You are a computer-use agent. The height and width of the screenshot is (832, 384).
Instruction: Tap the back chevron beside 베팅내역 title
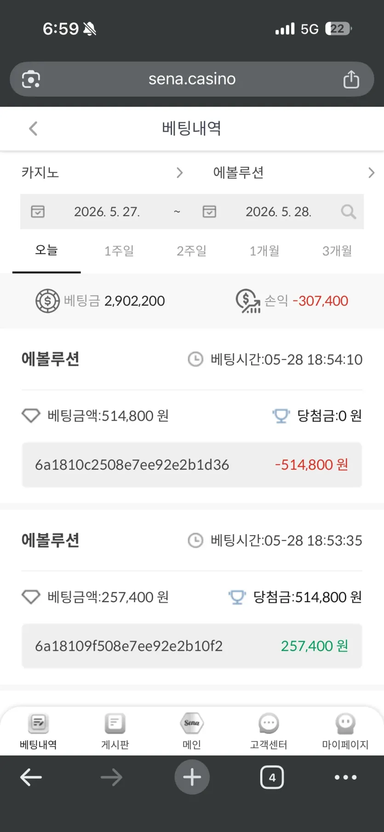(x=33, y=128)
